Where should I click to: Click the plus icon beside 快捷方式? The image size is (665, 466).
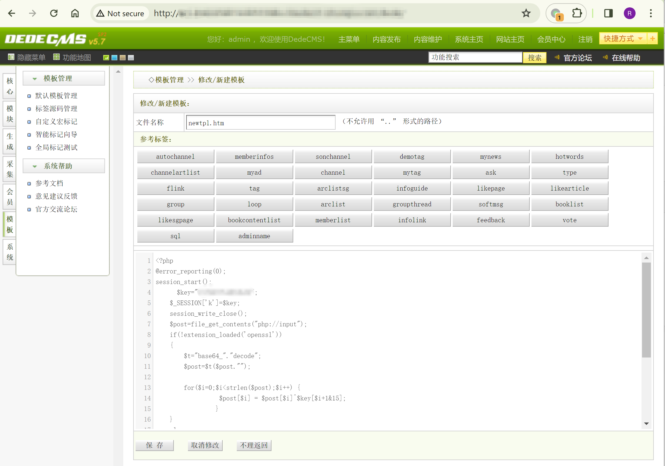coord(652,39)
